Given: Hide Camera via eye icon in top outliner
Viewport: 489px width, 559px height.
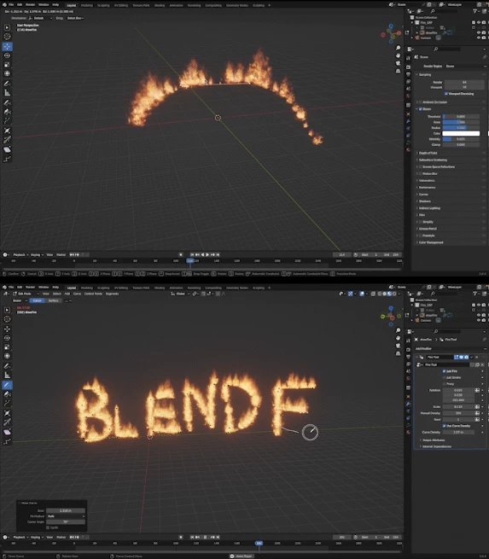Looking at the screenshot, I should click(x=479, y=38).
